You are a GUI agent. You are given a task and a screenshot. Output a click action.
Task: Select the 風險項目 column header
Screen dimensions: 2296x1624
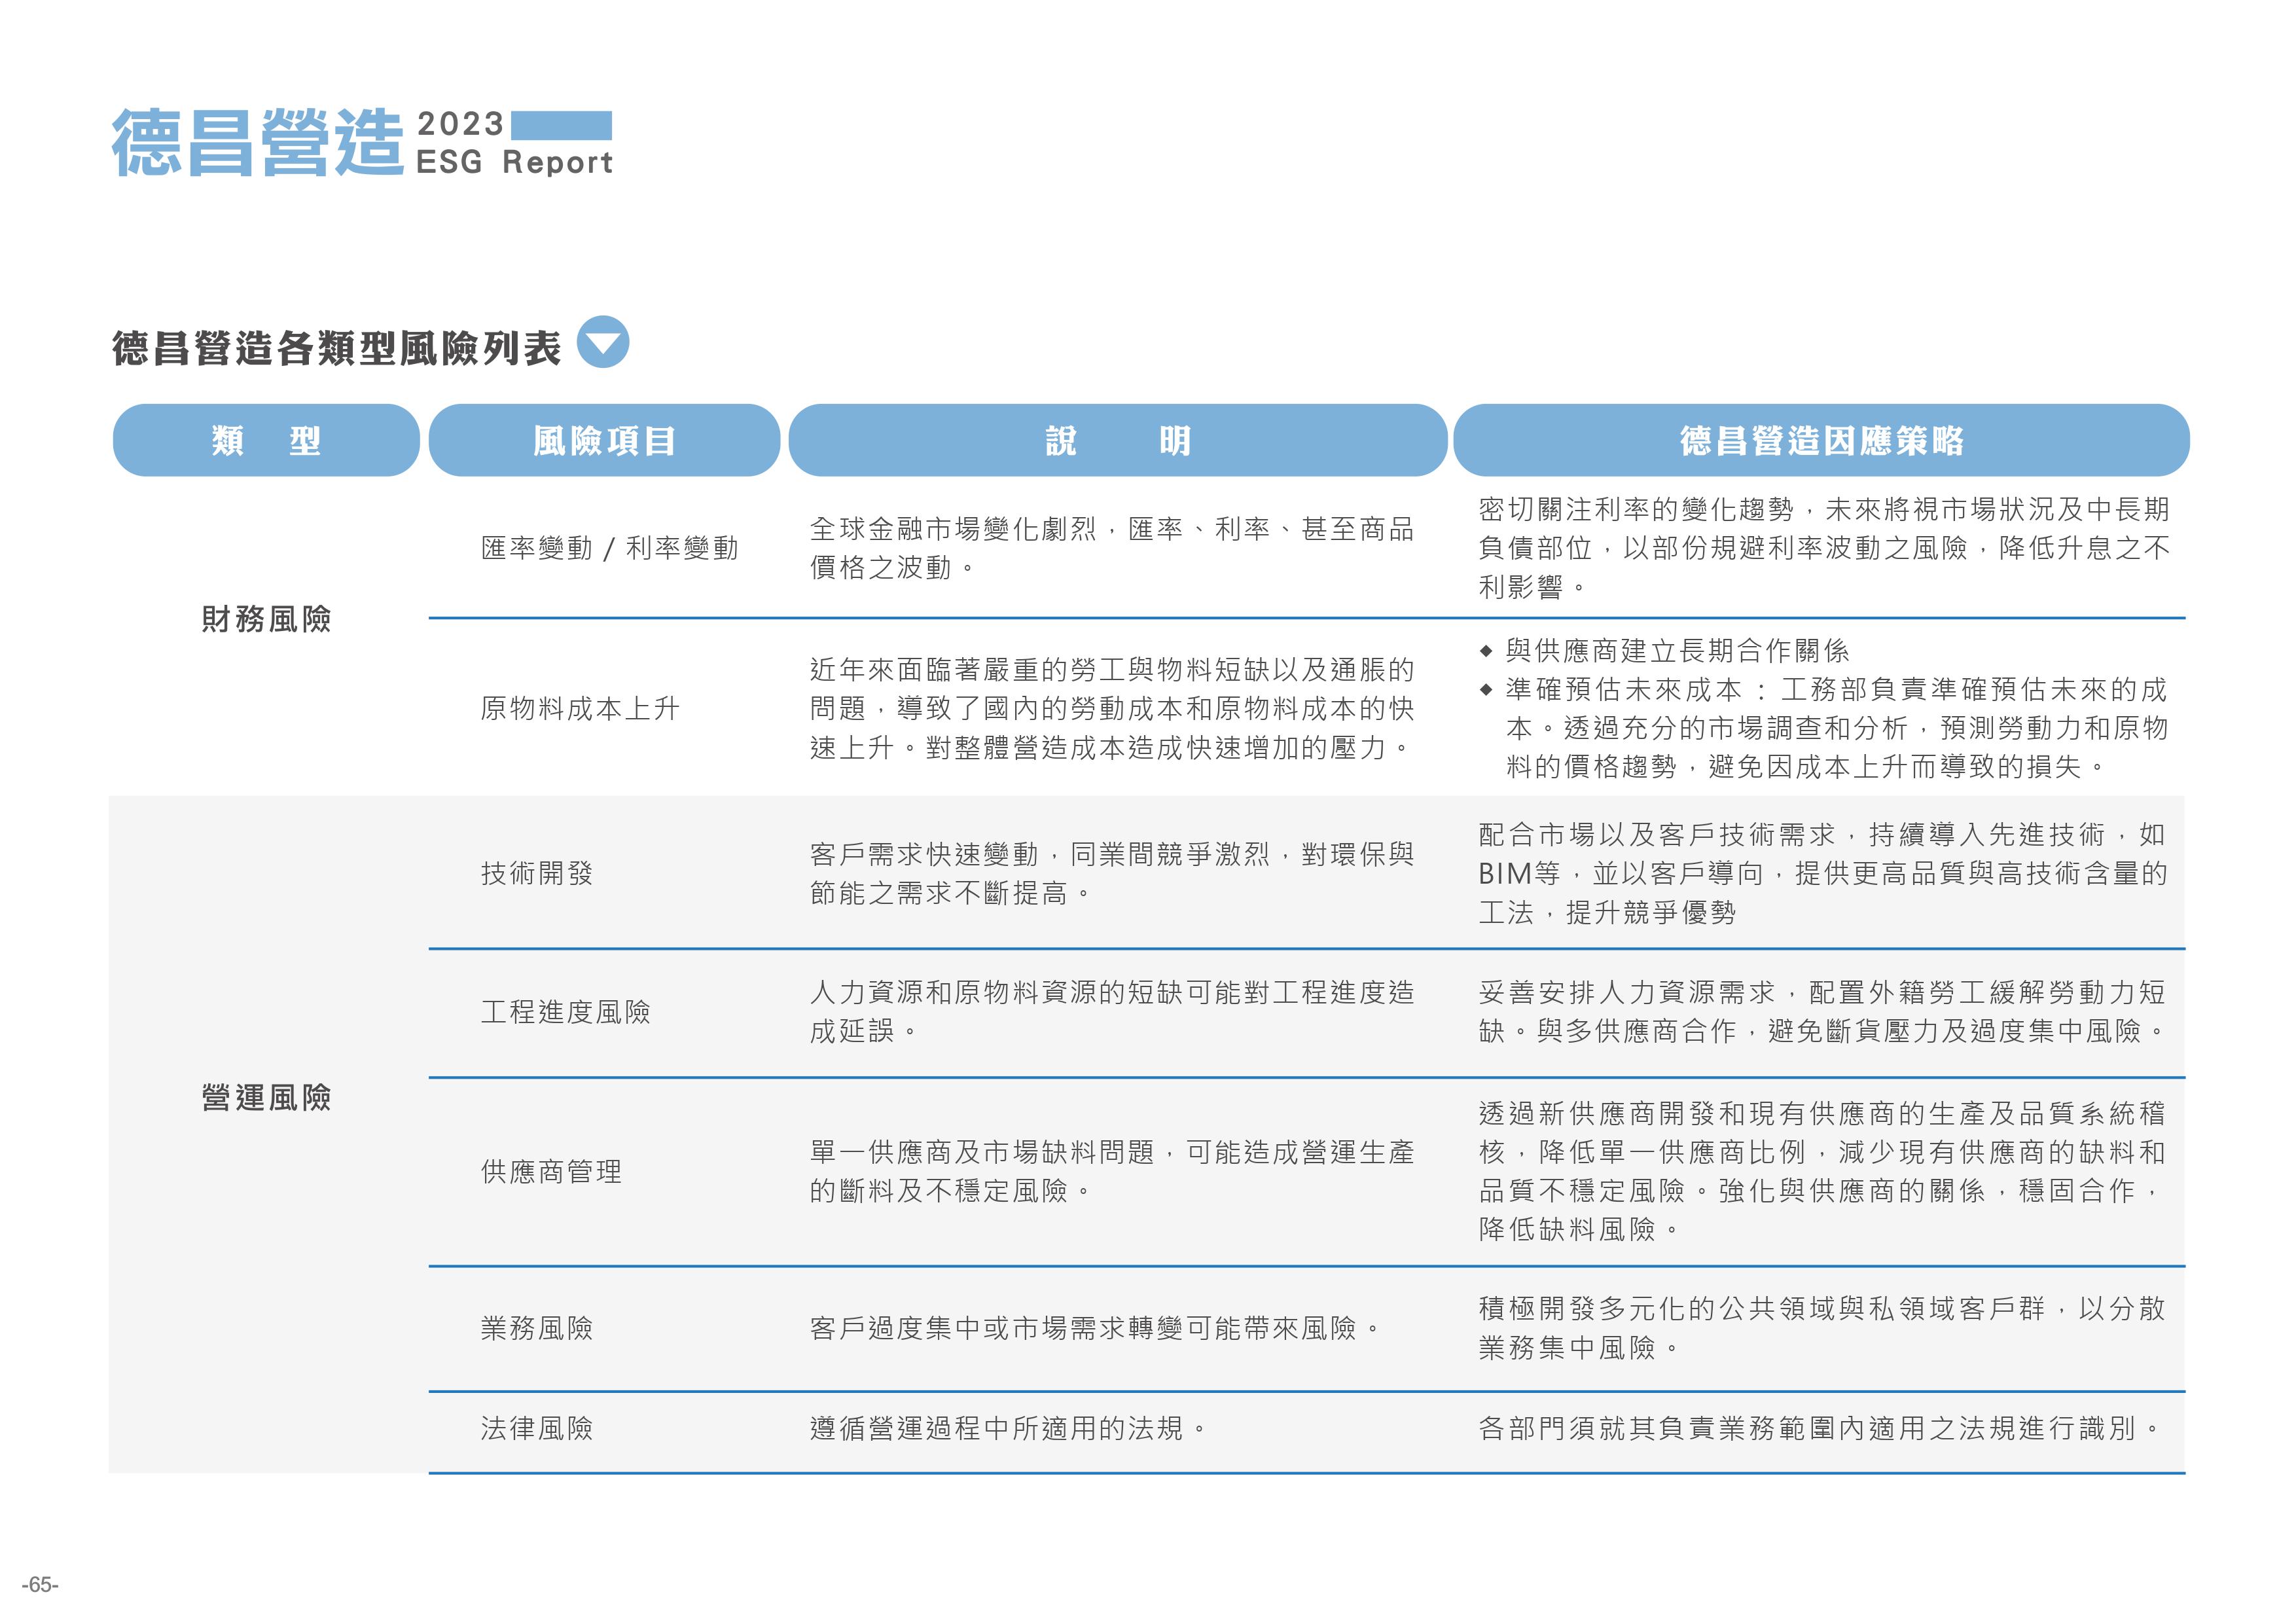click(604, 440)
